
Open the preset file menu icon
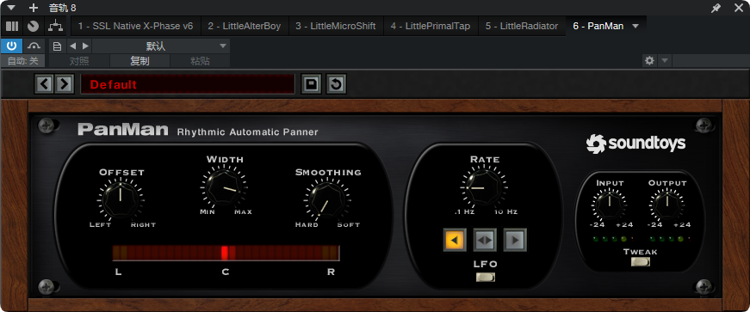[x=57, y=46]
